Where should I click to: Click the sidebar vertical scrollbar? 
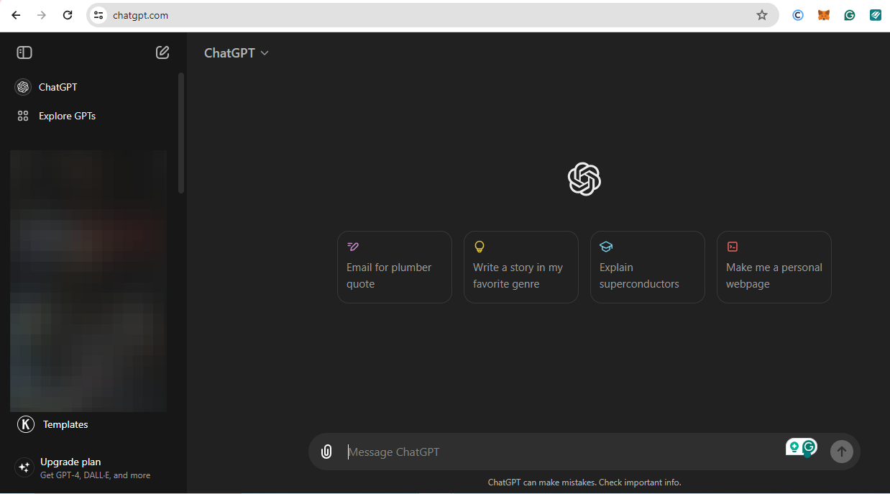click(181, 133)
